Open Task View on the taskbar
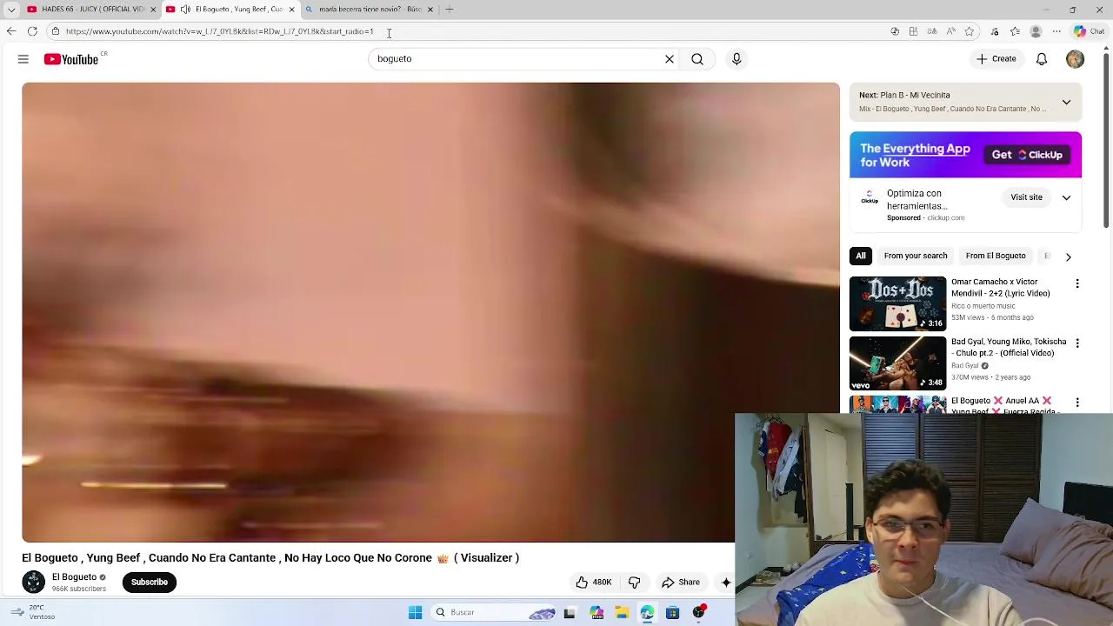The width and height of the screenshot is (1113, 626). point(570,613)
